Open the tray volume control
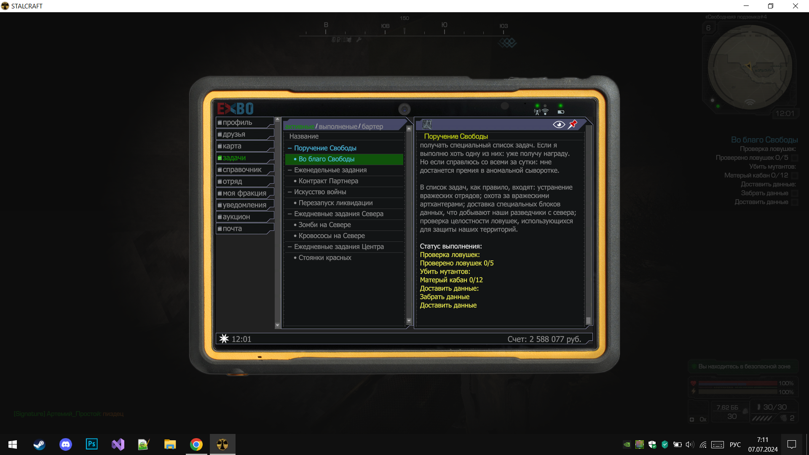Screen dimensions: 809x455 pos(690,444)
